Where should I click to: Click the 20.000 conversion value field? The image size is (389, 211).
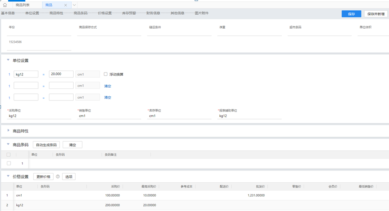tap(61, 74)
